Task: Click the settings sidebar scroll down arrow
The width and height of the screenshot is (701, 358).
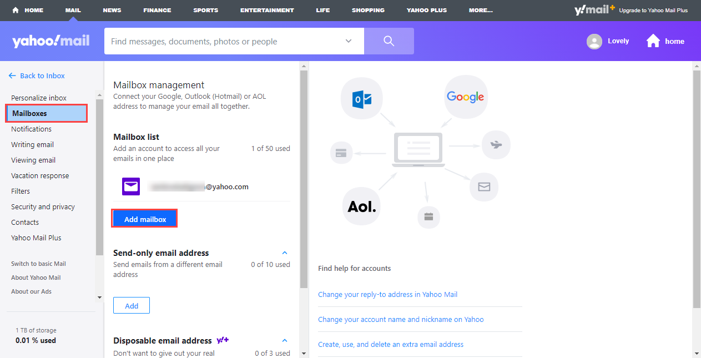Action: 99,298
